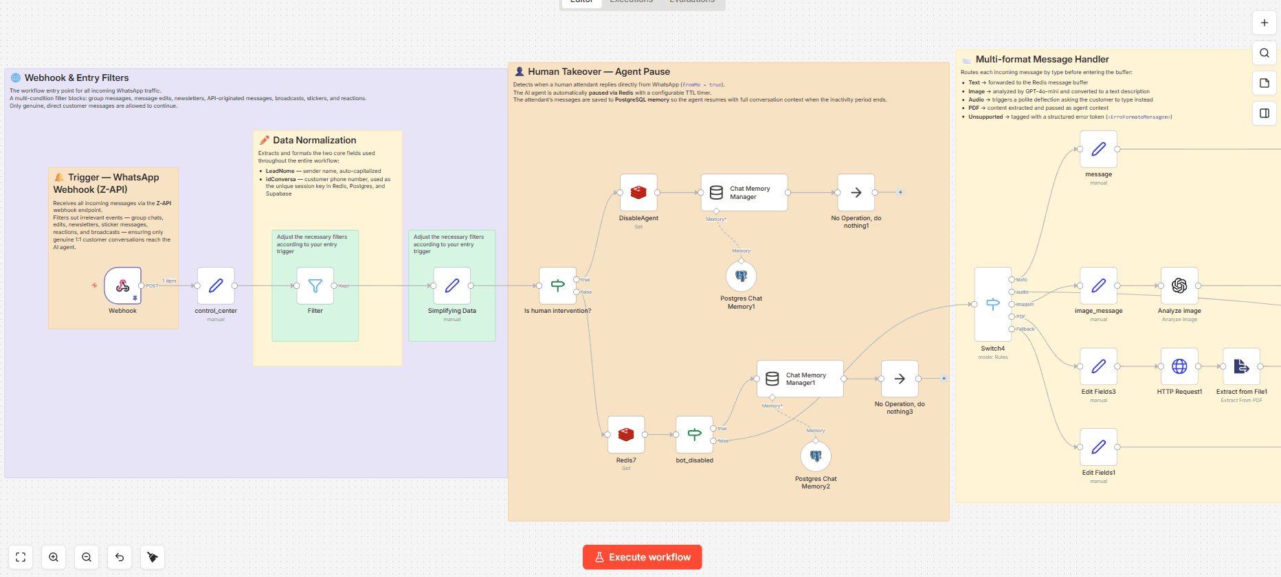The image size is (1281, 577).
Task: Open the Switch4 node
Action: pyautogui.click(x=993, y=304)
